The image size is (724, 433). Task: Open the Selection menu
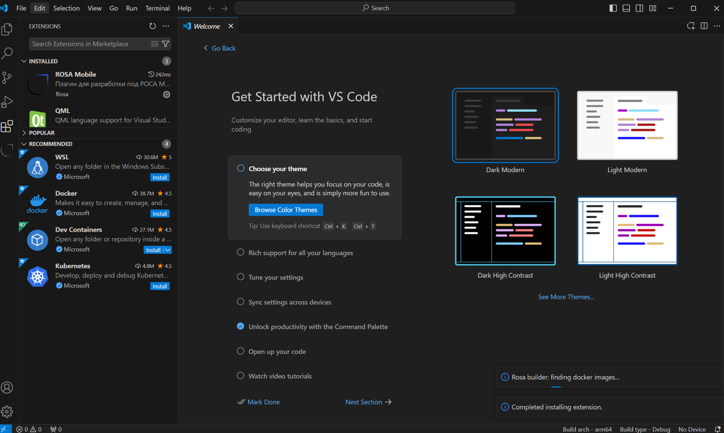tap(66, 8)
